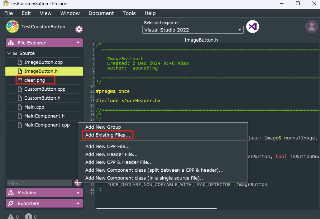
Task: Choose Add New Group
Action: (163, 127)
